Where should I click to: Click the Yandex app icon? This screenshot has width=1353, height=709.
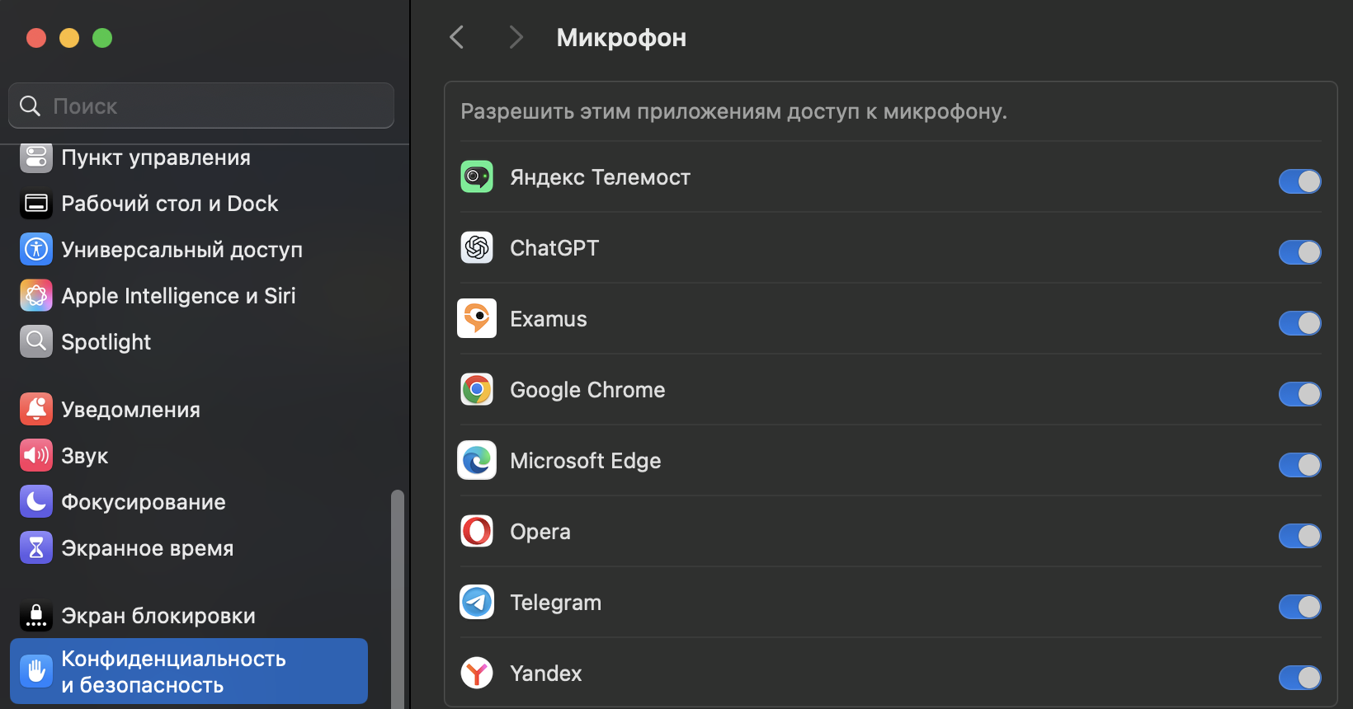[x=477, y=673]
